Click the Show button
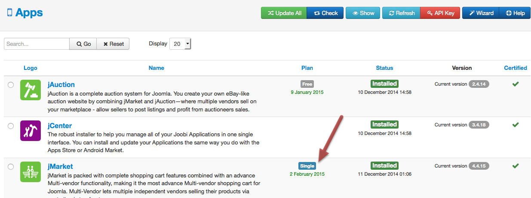Screen dimensions: 531x198 [363, 13]
